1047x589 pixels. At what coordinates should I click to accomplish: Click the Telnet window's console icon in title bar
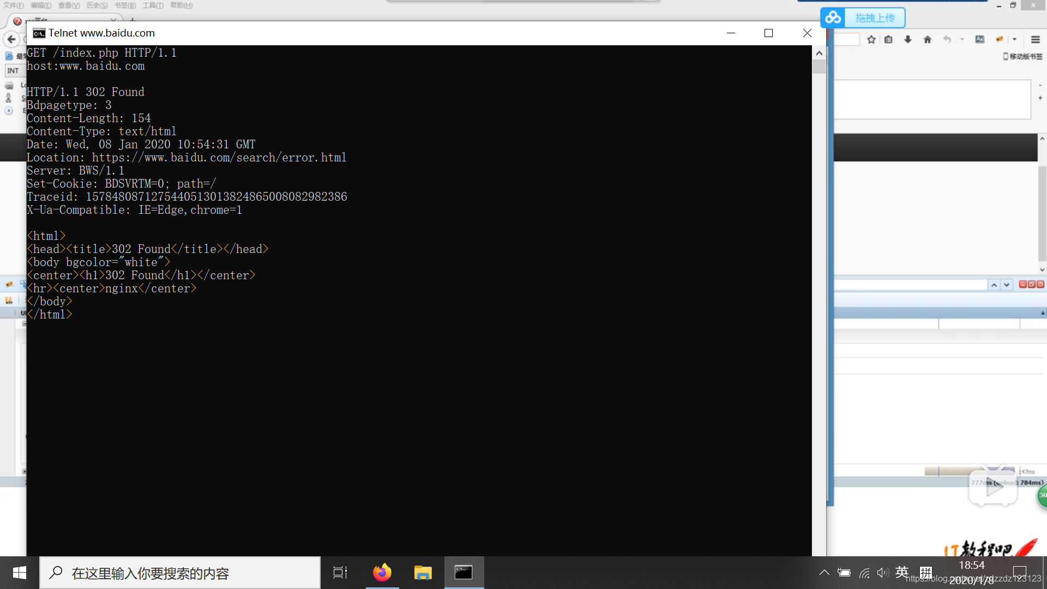click(39, 33)
